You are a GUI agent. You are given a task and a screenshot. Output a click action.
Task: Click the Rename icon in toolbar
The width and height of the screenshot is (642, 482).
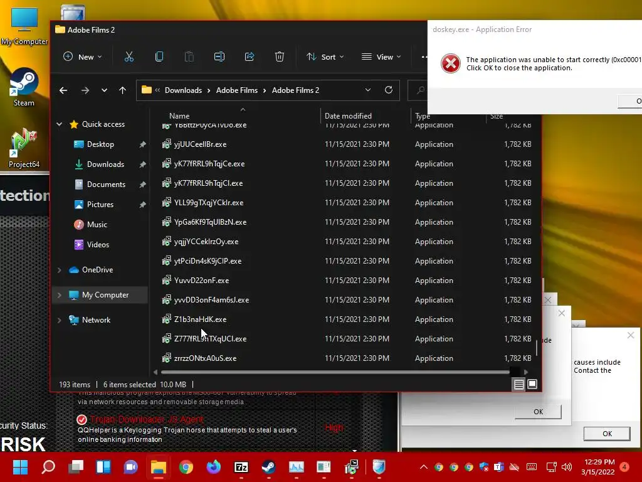pyautogui.click(x=219, y=56)
